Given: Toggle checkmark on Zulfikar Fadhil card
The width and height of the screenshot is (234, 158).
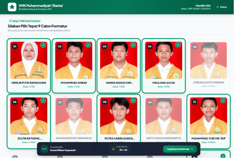Looking at the screenshot, I should tap(43, 101).
